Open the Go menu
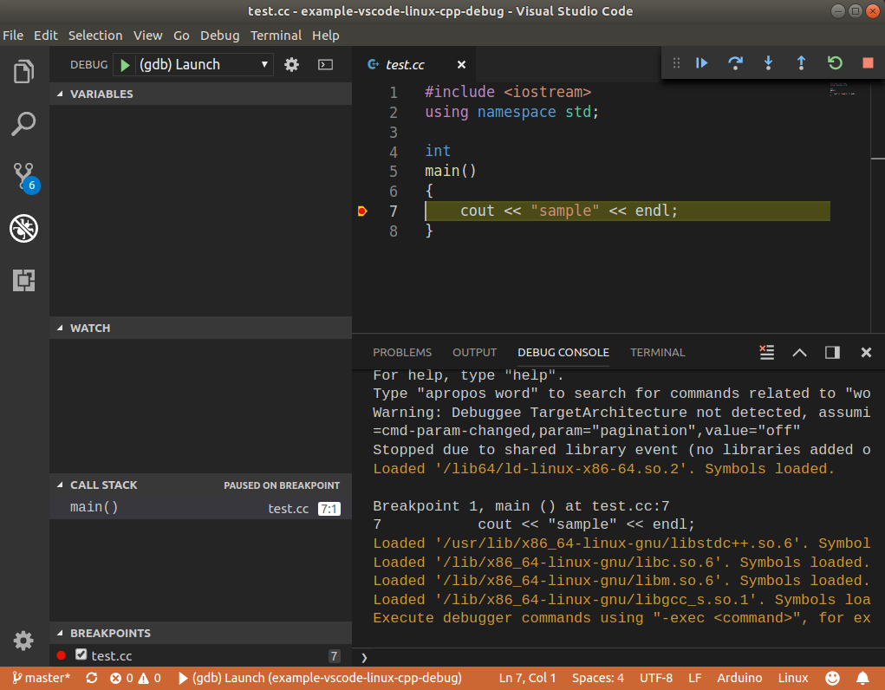Screen dimensions: 885x690 [x=181, y=36]
